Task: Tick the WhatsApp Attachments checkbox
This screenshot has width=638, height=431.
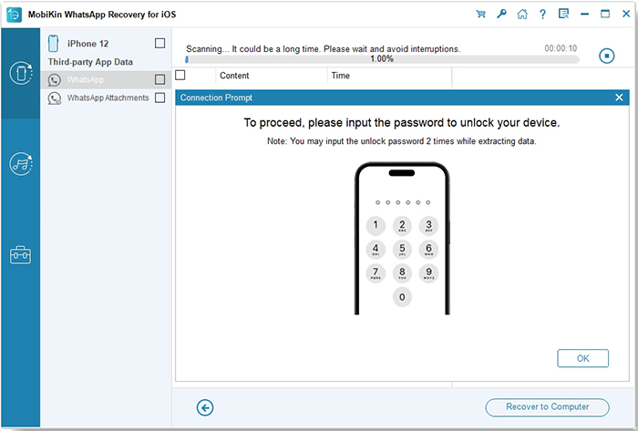Action: 159,97
